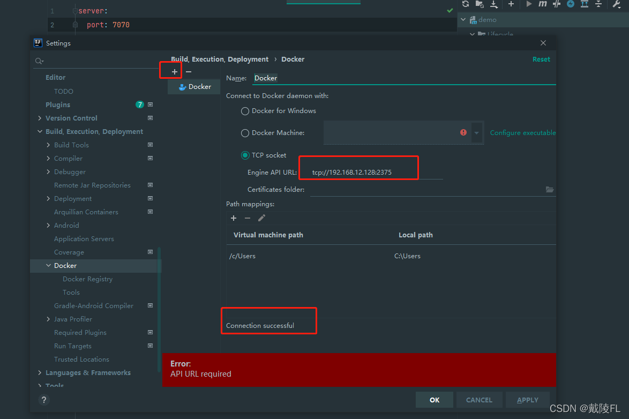Browse certificates folder icon

tap(550, 190)
